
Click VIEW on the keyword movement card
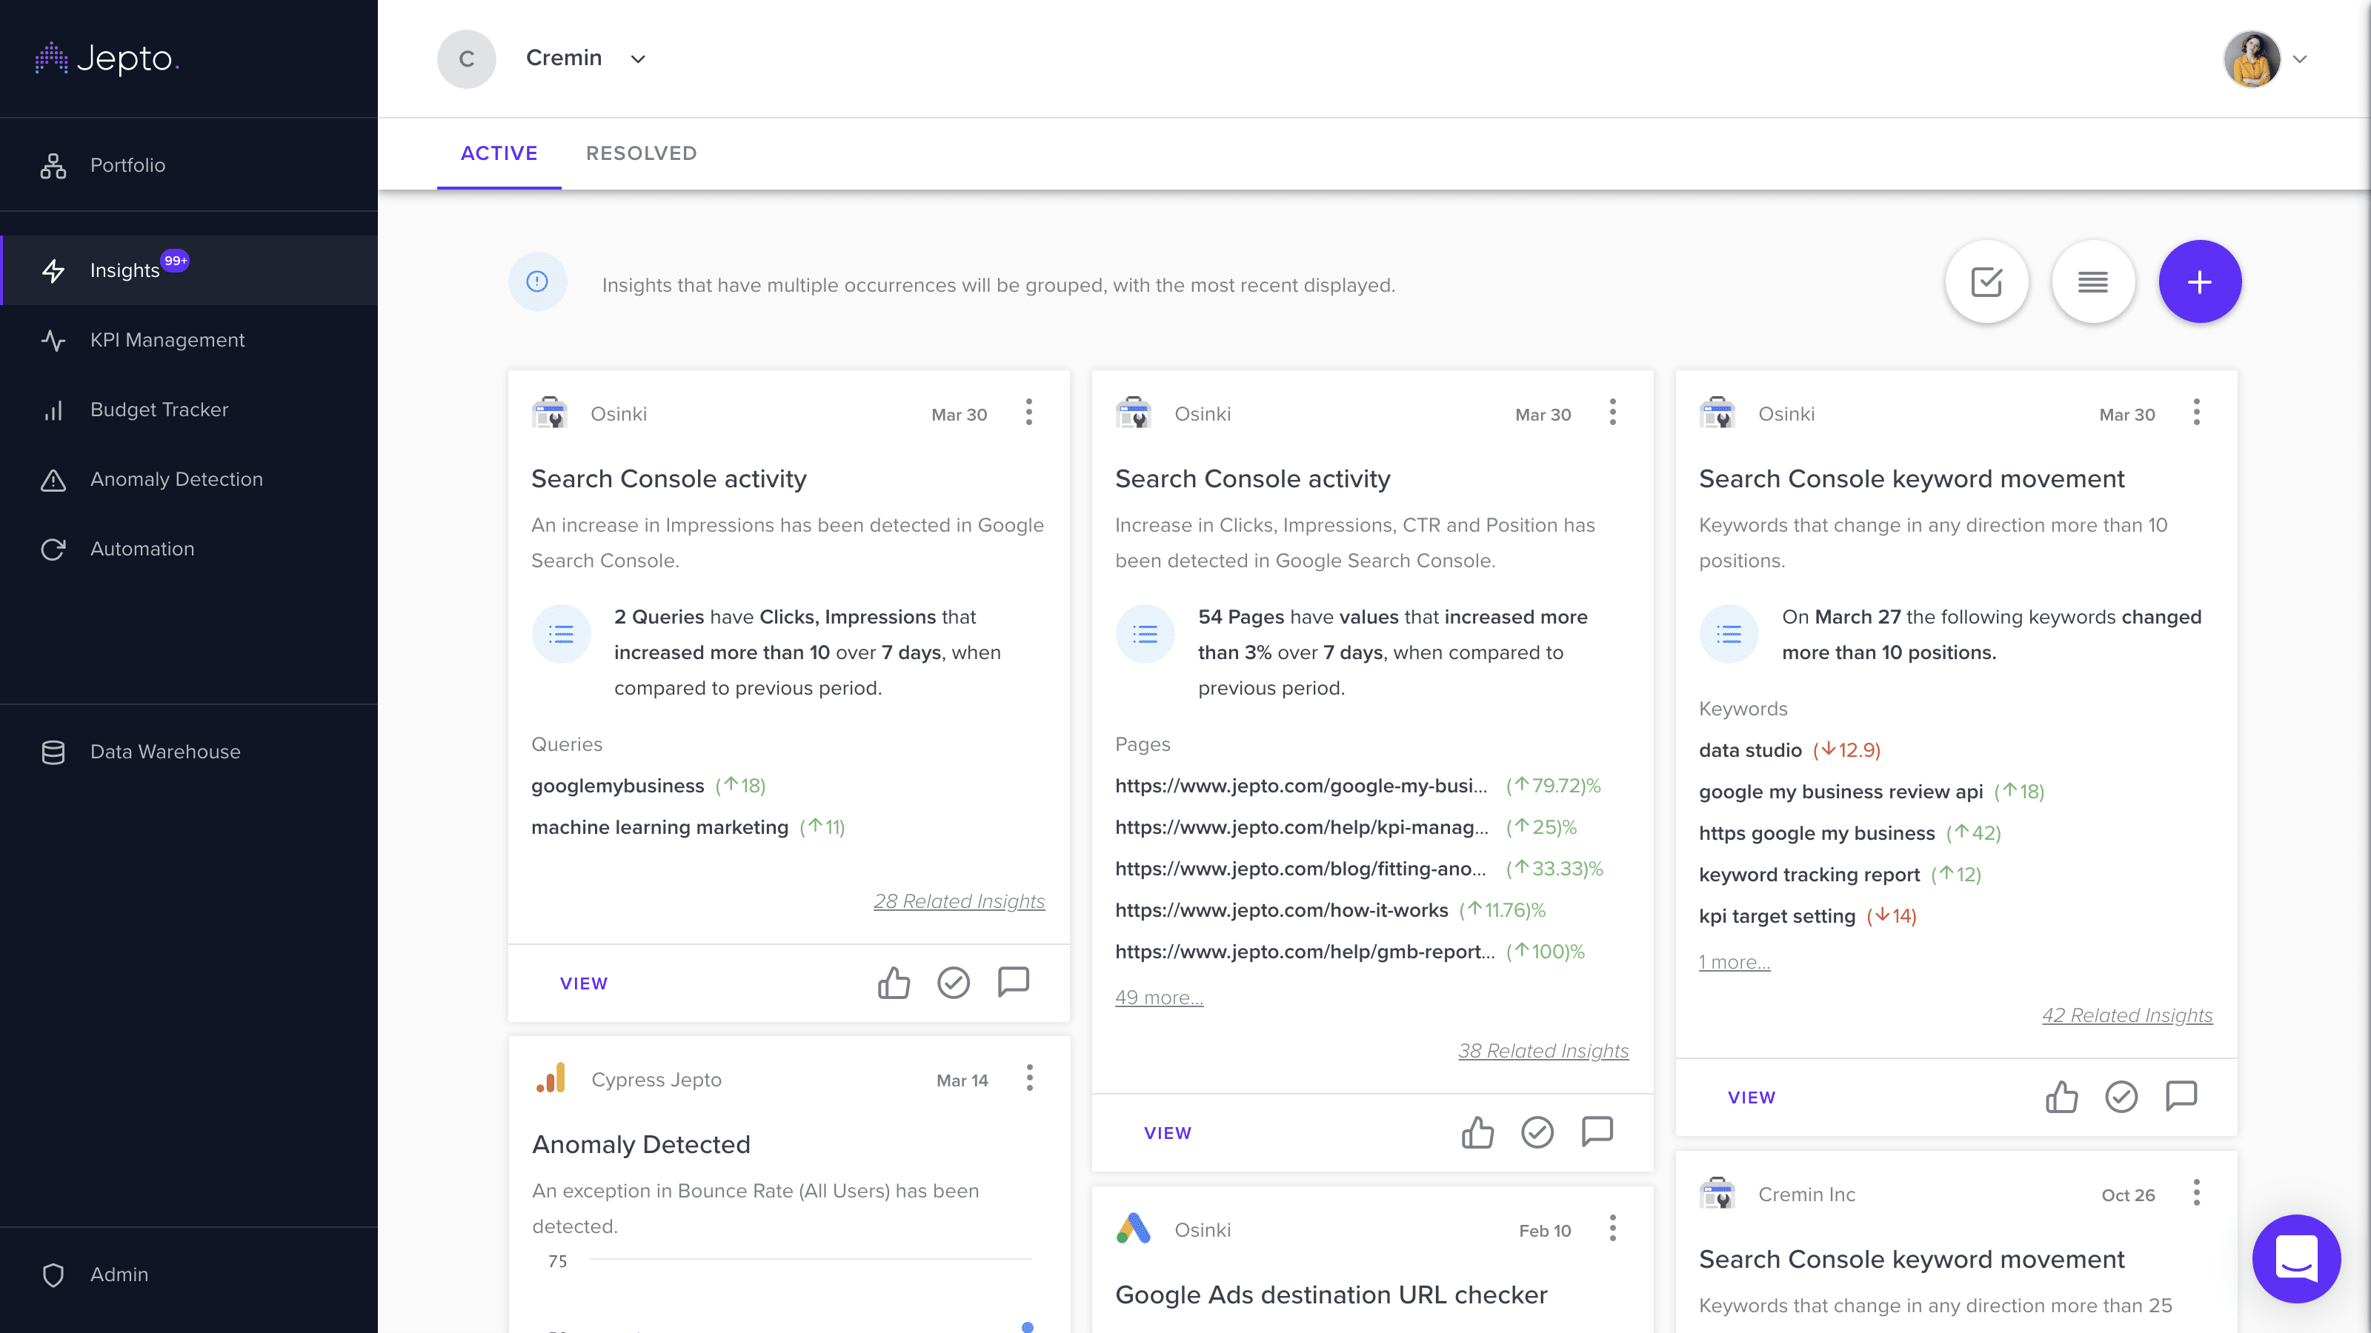pos(1751,1098)
